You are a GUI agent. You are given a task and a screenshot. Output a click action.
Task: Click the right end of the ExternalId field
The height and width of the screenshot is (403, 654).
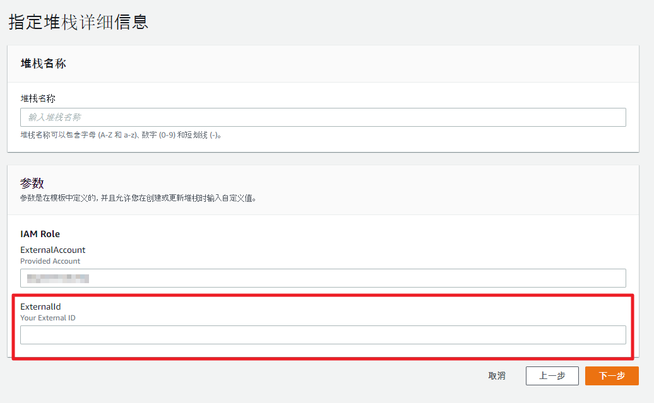[612, 335]
